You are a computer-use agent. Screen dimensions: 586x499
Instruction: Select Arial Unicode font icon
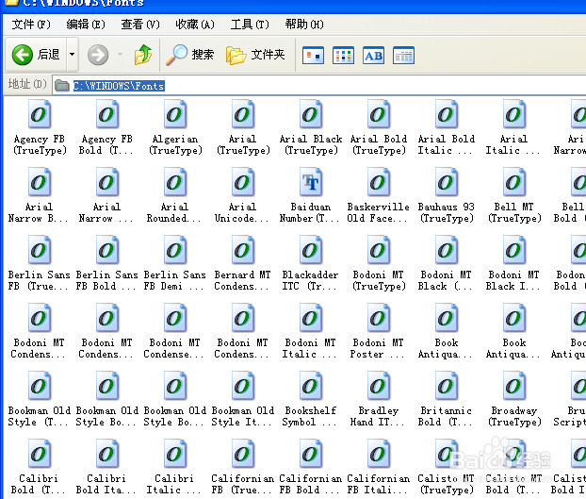tap(243, 182)
